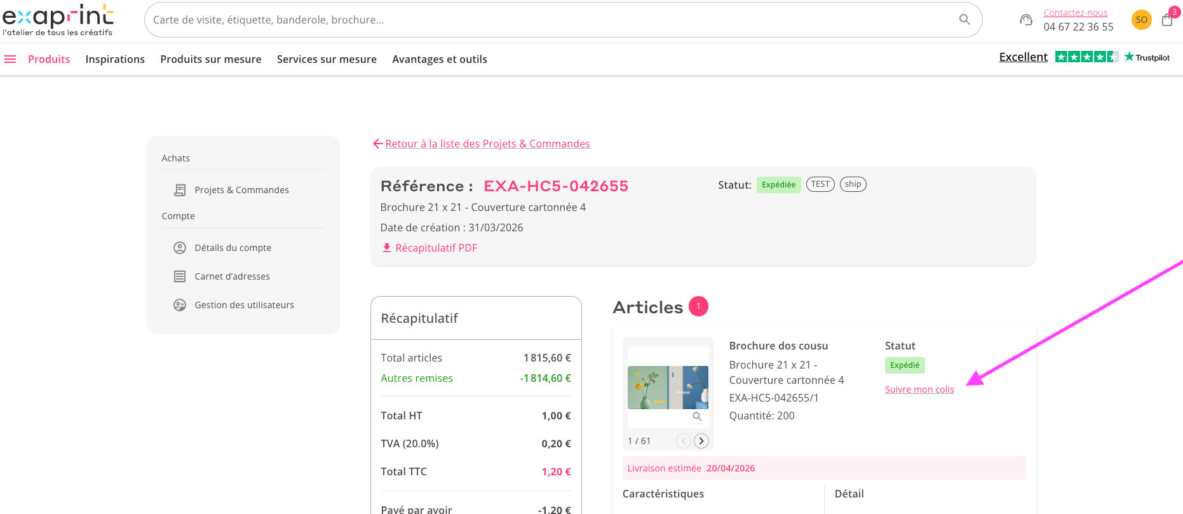Open Avantages et outils menu

click(440, 59)
